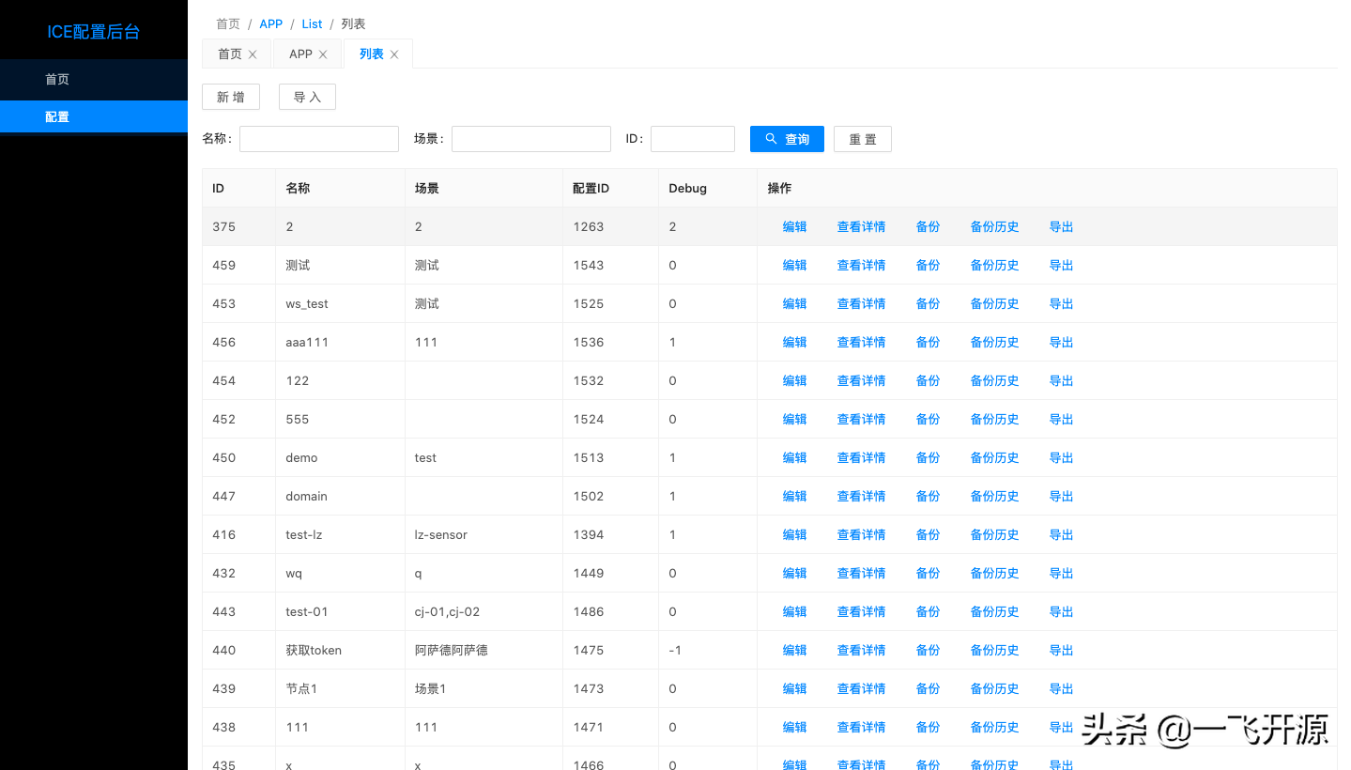The width and height of the screenshot is (1351, 770).
Task: Click 编辑 for row ID 438
Action: (795, 727)
